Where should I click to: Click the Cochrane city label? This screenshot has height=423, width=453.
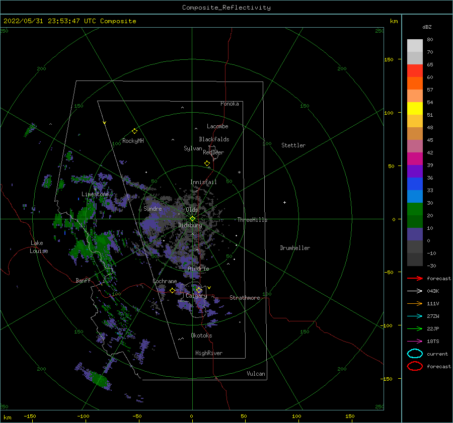pos(165,281)
